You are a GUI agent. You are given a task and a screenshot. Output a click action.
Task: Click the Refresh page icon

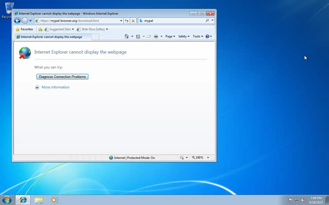pos(127,21)
